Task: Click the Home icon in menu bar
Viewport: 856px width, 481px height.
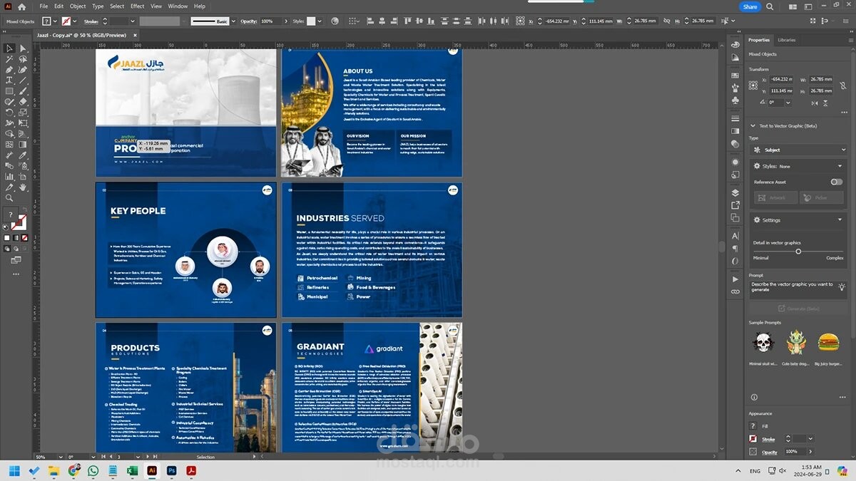Action: 21,6
